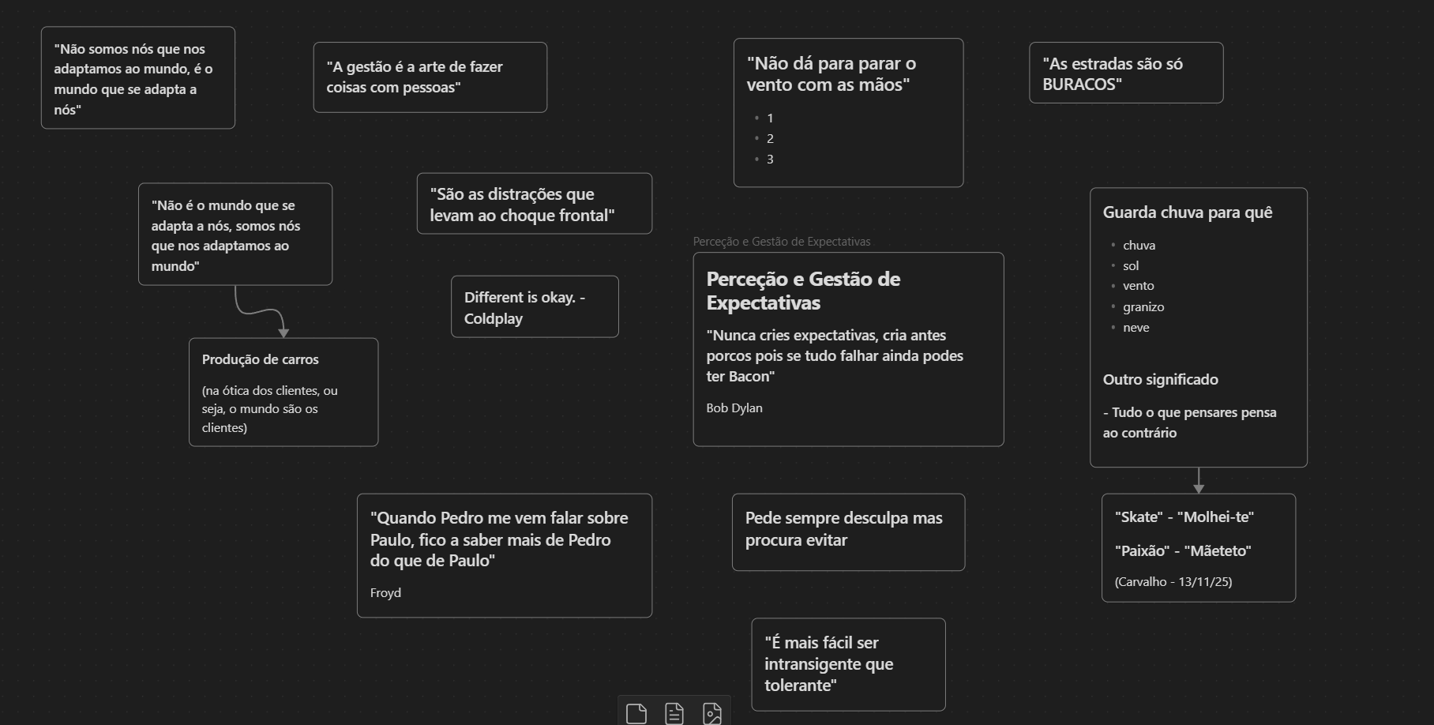Select the "Guarda chuva para quê" card
The width and height of the screenshot is (1434, 725).
point(1198,327)
